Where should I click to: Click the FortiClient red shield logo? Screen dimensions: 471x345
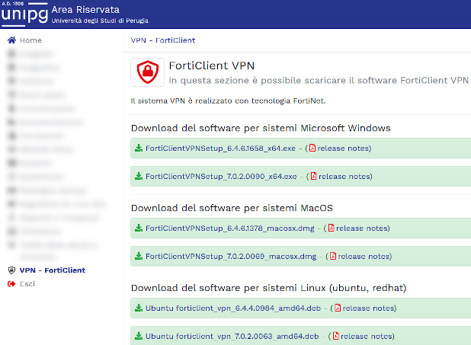[148, 72]
